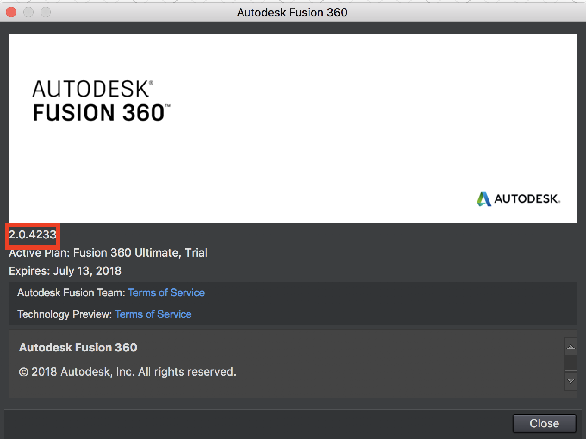Image resolution: width=586 pixels, height=439 pixels.
Task: Open Autodesk Fusion Team Terms of Service link
Action: coord(166,293)
